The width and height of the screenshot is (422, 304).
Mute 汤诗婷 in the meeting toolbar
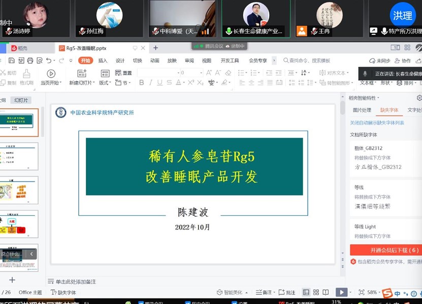[8, 31]
